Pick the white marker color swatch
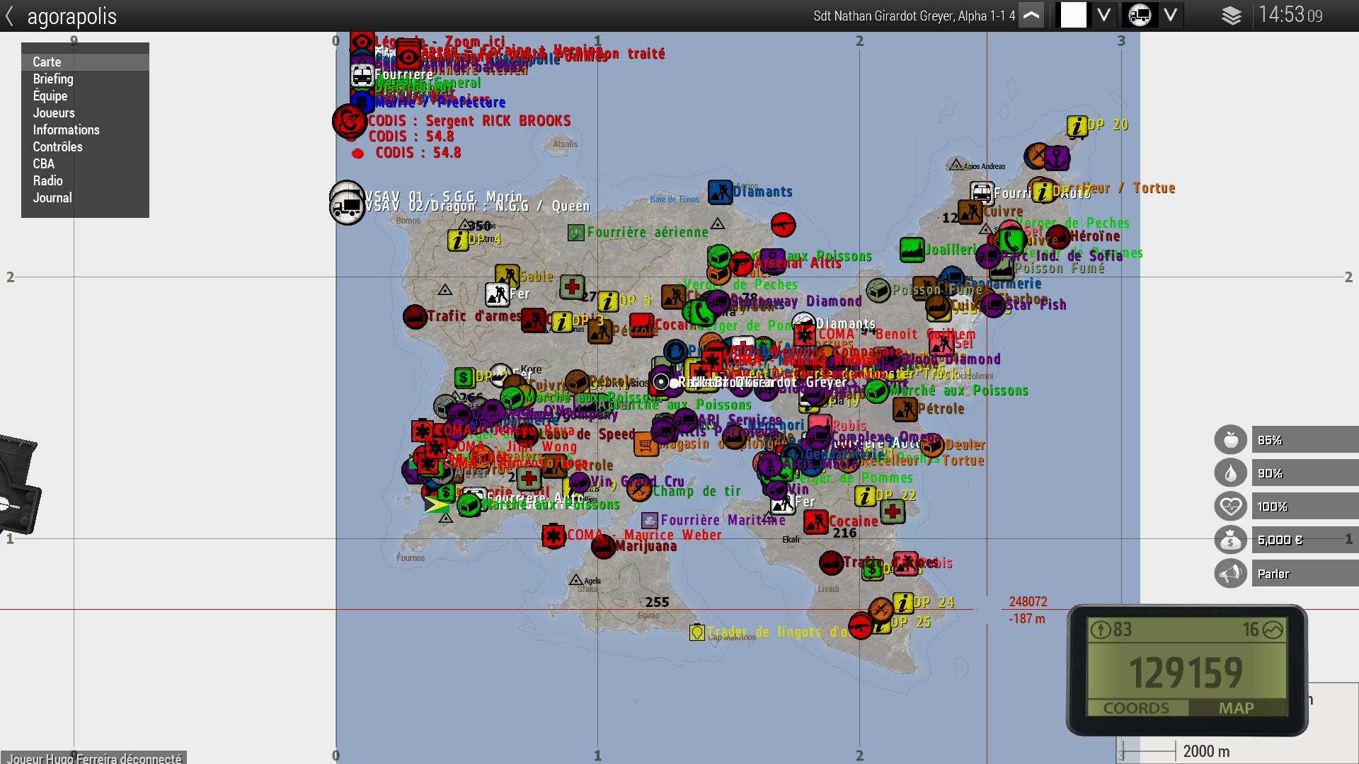Image resolution: width=1359 pixels, height=764 pixels. (1073, 15)
